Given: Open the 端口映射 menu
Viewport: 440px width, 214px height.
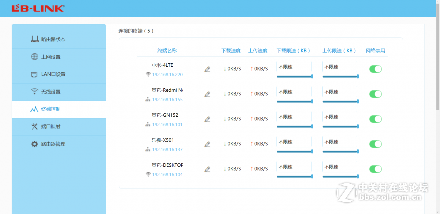Looking at the screenshot, I should 59,127.
